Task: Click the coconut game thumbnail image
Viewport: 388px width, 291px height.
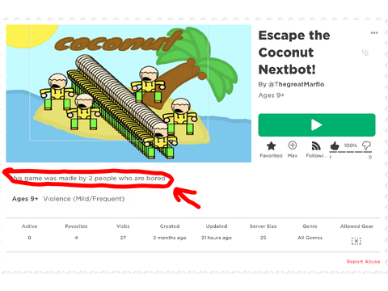Action: (129, 94)
